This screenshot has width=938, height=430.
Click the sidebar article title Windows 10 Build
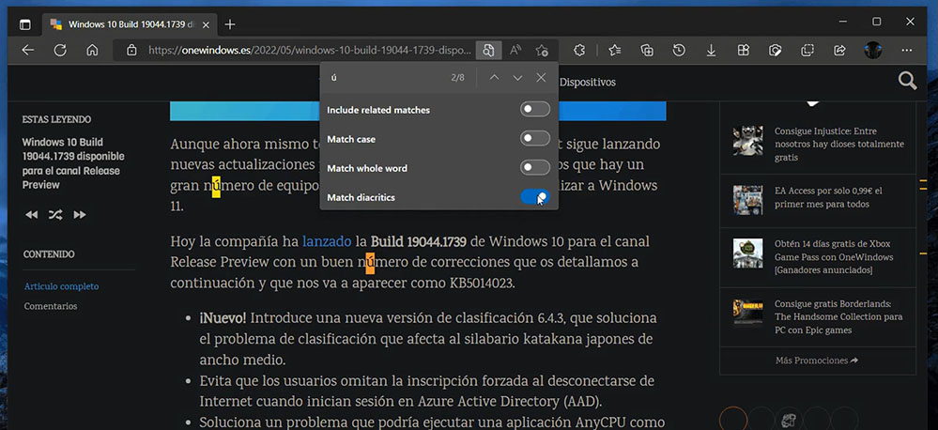pos(73,163)
